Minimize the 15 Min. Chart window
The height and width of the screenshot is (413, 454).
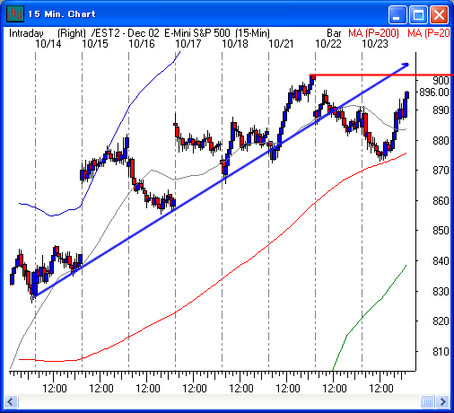pyautogui.click(x=397, y=14)
